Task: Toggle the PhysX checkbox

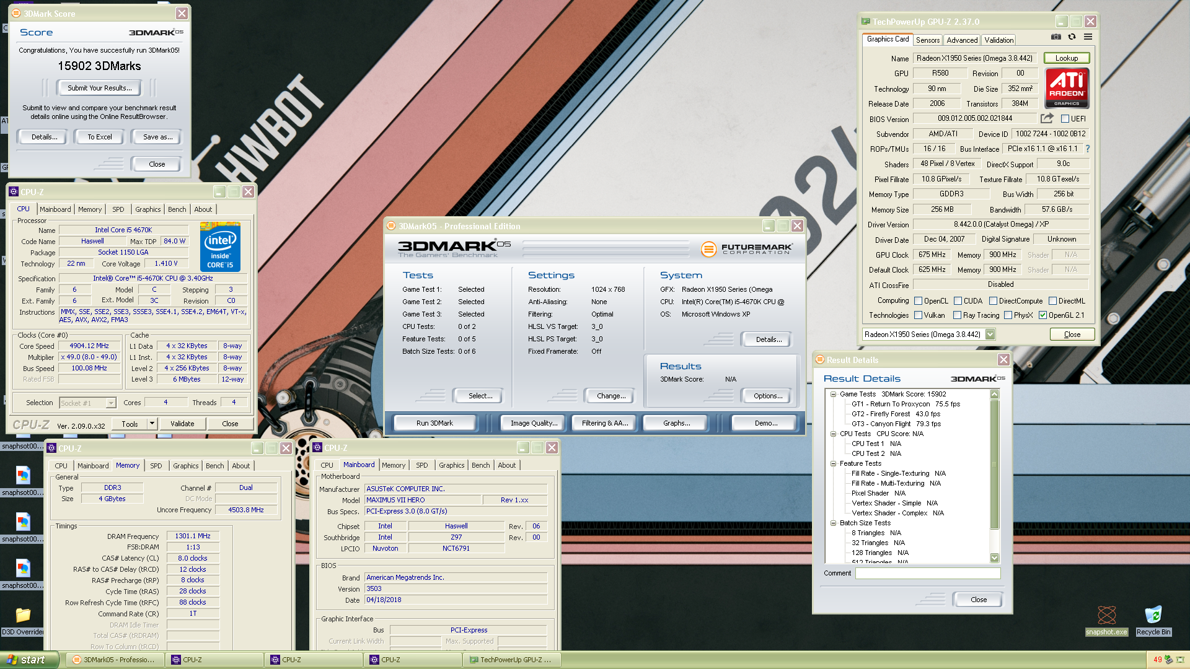Action: point(1008,315)
